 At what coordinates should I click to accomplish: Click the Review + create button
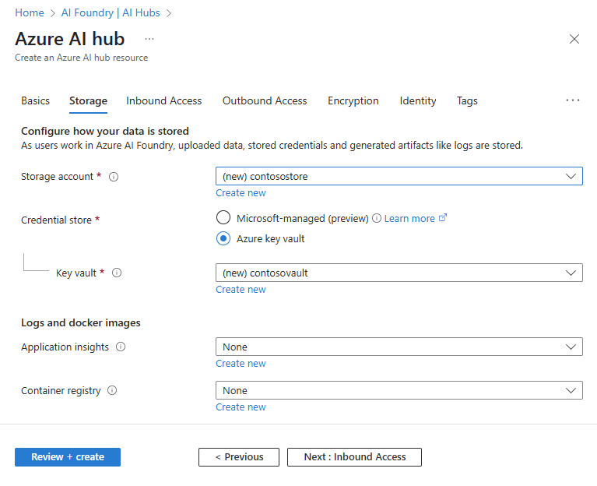68,457
